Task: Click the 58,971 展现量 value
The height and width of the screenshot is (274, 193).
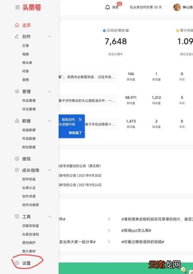Action: (131, 97)
